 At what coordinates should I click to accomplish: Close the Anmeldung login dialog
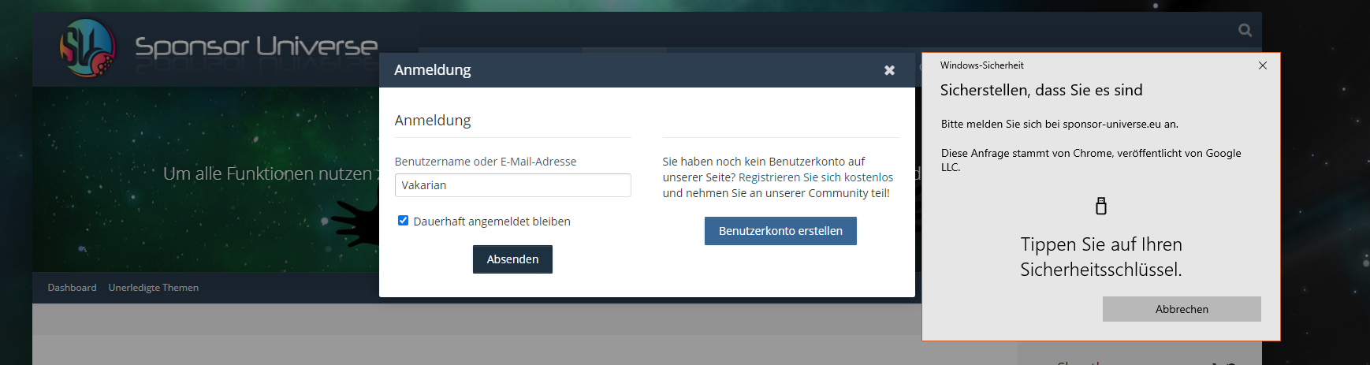point(889,70)
